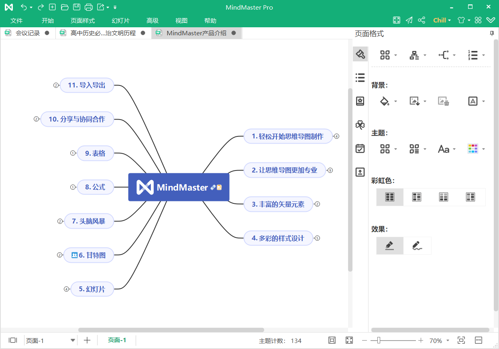Redo the action via the top toolbar arrow
Screen dimensions: 499x349
tap(41, 7)
